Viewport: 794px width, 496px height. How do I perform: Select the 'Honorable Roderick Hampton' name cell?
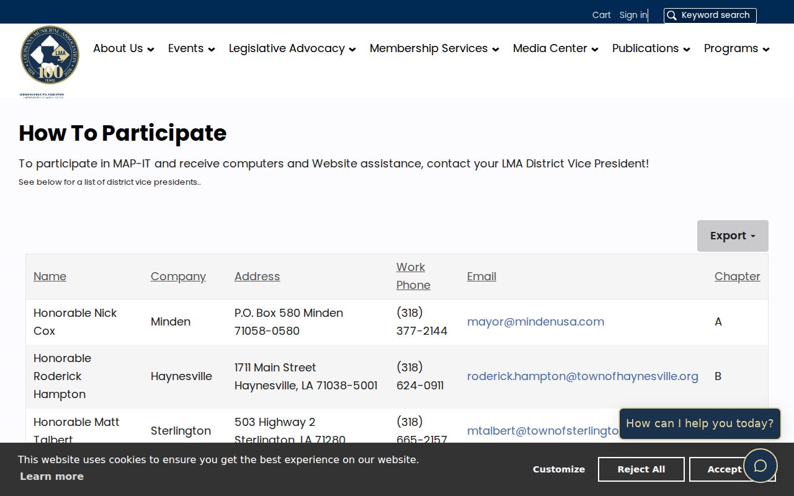84,376
